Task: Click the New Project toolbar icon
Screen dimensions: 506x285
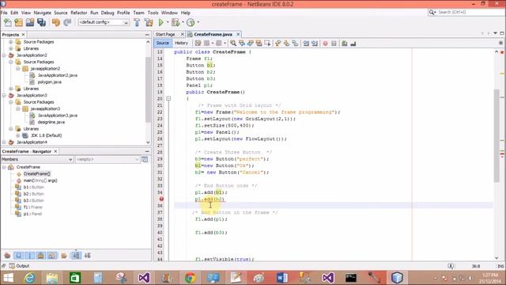Action: tap(19, 22)
